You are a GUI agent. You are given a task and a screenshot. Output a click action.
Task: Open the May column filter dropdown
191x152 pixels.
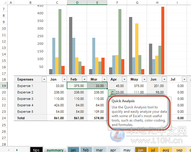[x=144, y=79]
